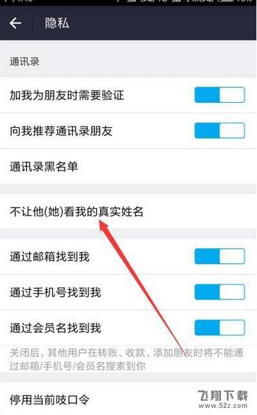Turn off 通过邮箱找到我 switch
Screen dimensions: 257x415
pyautogui.click(x=220, y=256)
